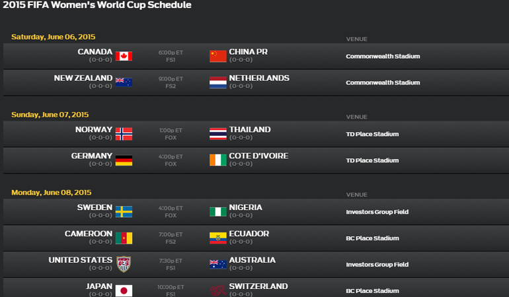Click the Netherlands flag icon

point(218,82)
